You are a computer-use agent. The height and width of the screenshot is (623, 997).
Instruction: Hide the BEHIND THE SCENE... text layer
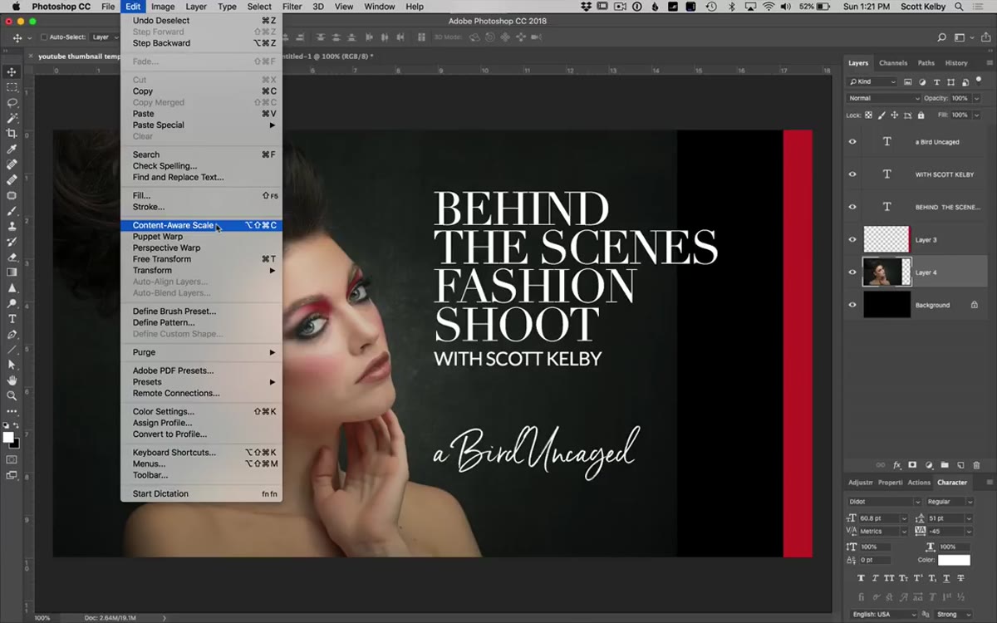point(852,207)
